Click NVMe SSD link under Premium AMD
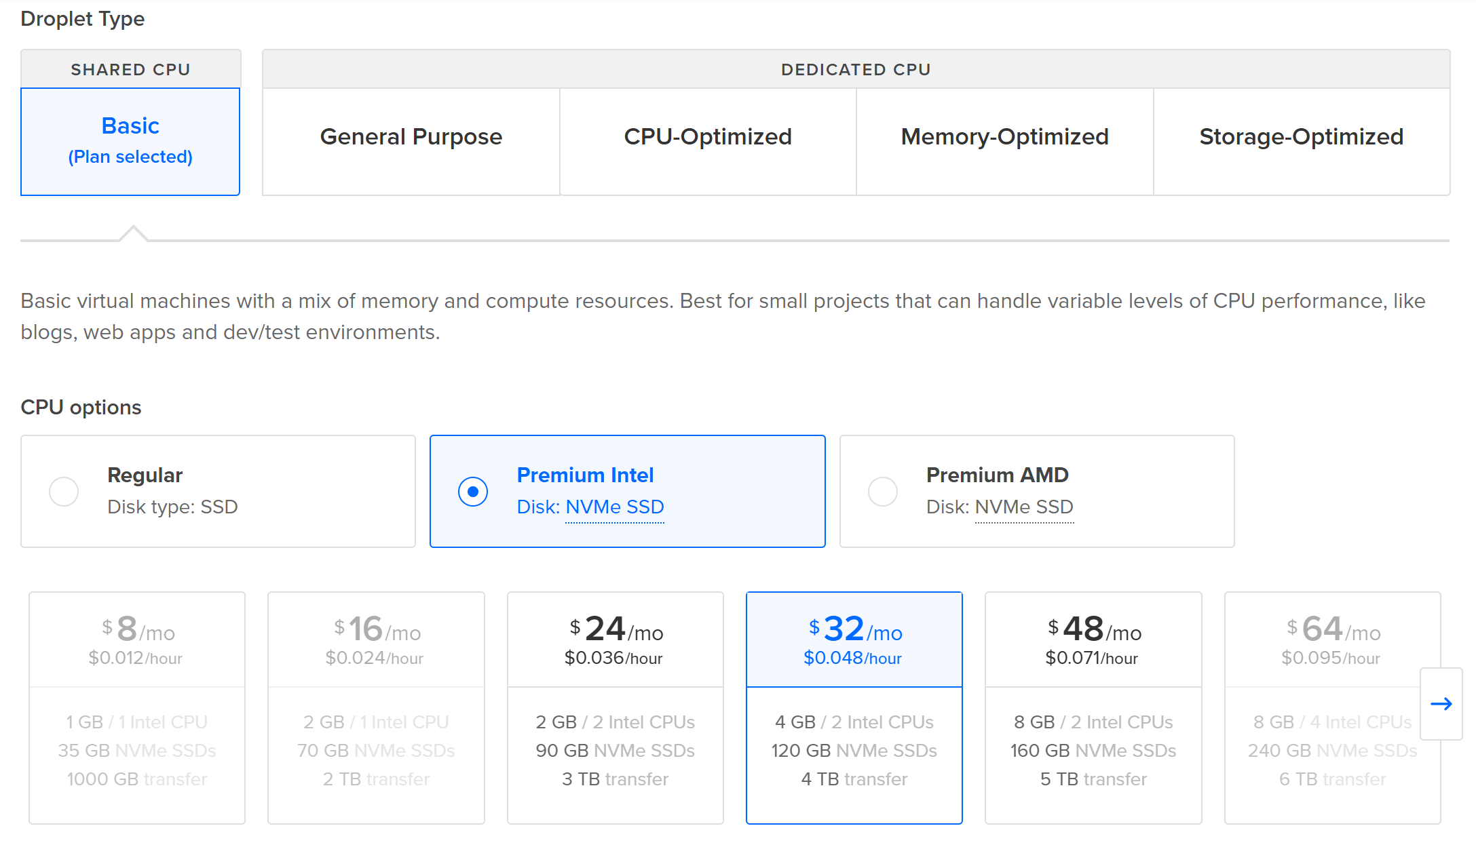Viewport: 1476px width, 845px height. pos(1024,507)
